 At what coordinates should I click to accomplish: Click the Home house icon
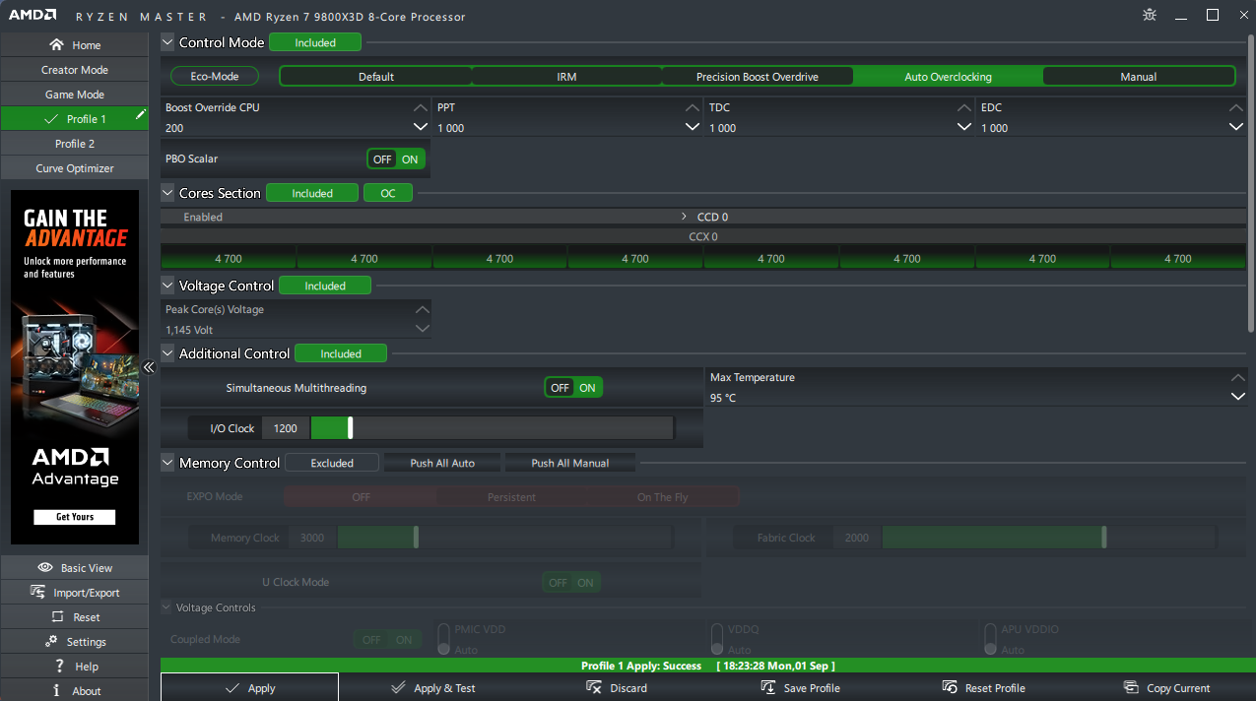click(56, 45)
